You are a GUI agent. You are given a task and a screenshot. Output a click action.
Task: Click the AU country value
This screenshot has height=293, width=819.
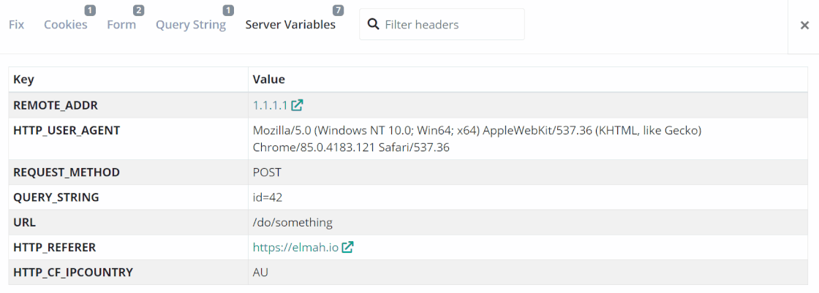click(260, 272)
